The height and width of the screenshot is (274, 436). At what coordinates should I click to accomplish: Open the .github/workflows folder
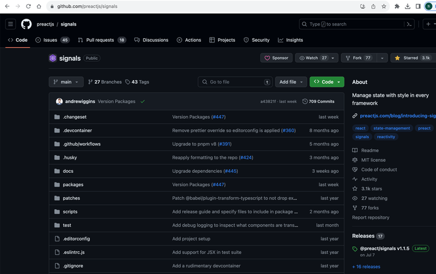click(82, 144)
